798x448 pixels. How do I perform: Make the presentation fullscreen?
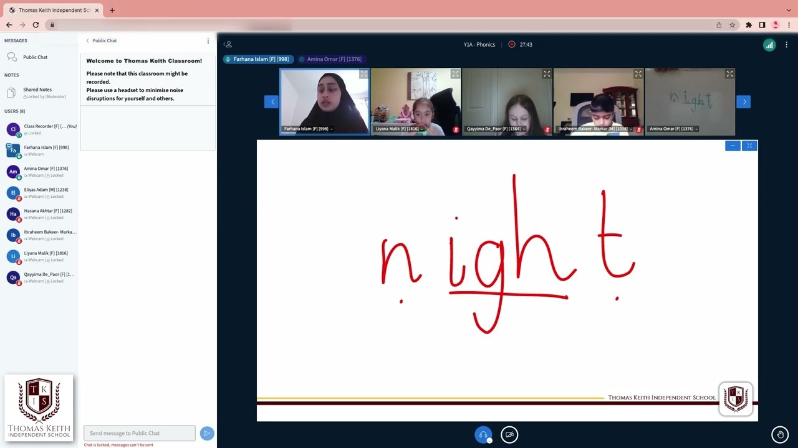749,146
